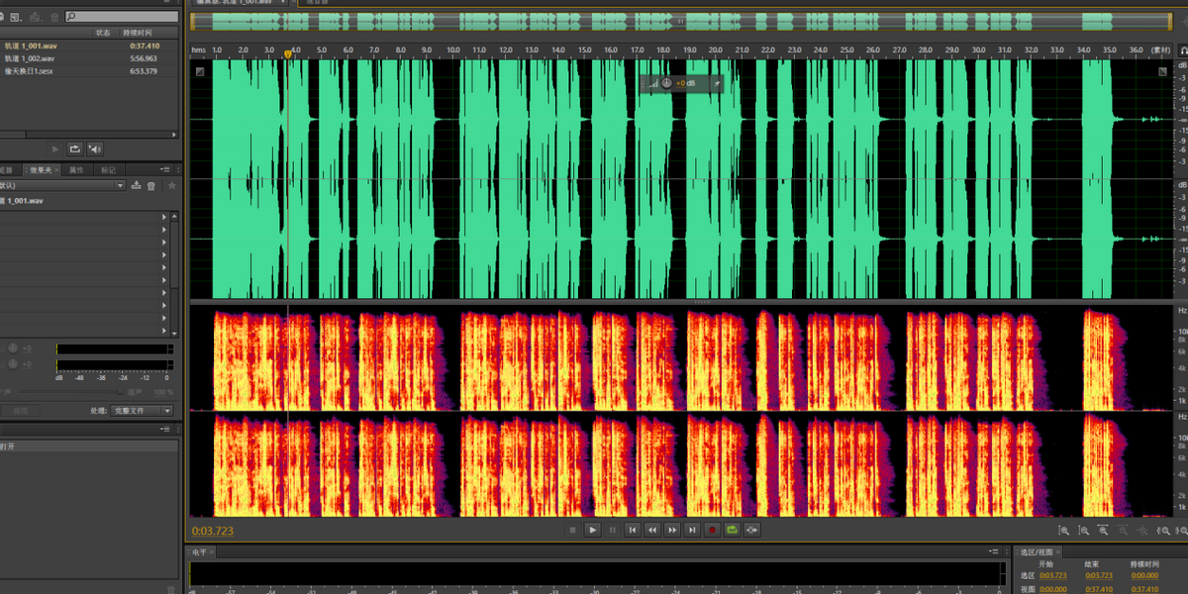Move playhead to next marker
The height and width of the screenshot is (594, 1188).
[x=692, y=530]
